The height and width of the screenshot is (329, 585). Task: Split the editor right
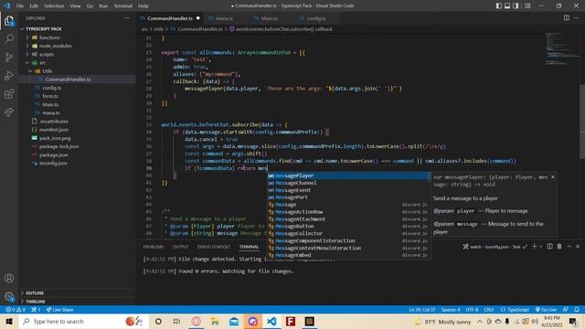tap(567, 18)
